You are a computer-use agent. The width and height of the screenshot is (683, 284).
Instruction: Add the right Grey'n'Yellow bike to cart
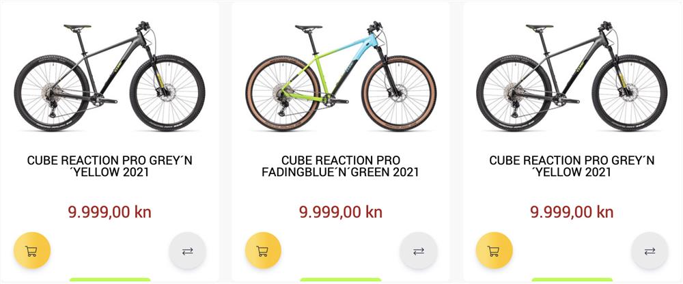pos(494,251)
